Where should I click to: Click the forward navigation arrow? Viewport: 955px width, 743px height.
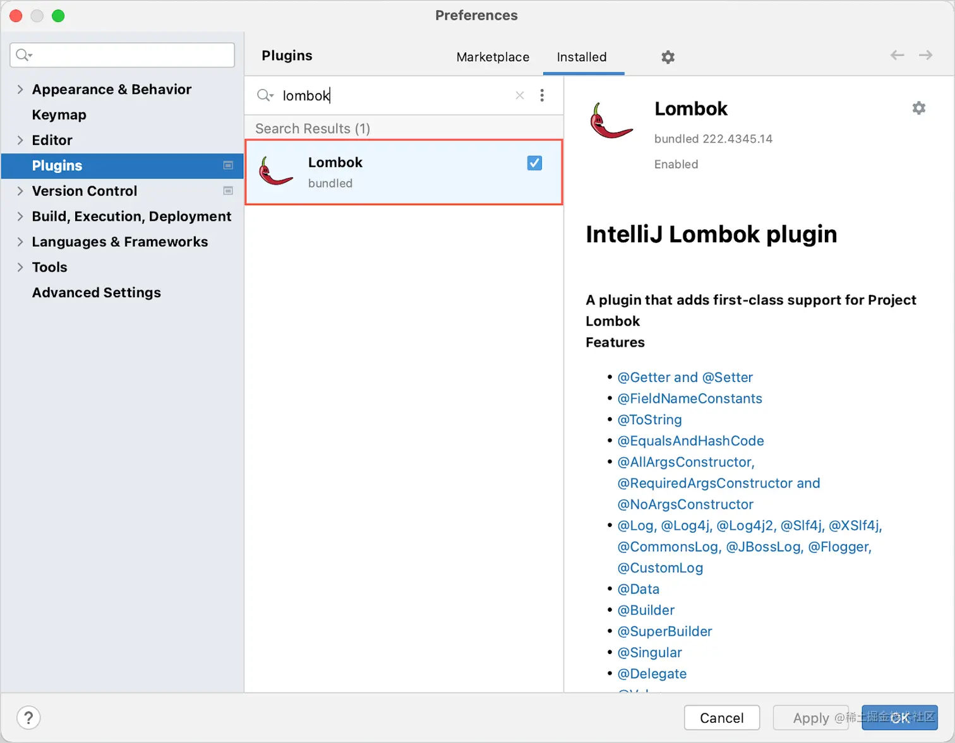click(x=925, y=56)
